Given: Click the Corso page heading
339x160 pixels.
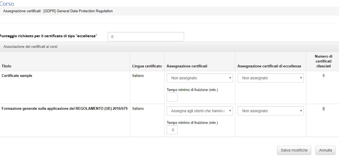Looking at the screenshot, I should (7, 4).
